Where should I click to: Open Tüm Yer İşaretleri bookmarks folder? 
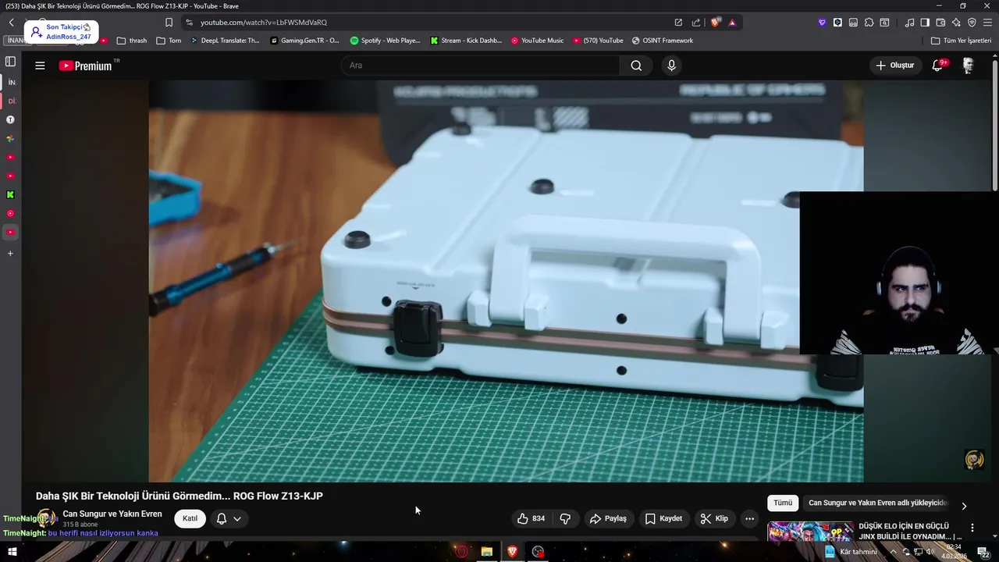pyautogui.click(x=962, y=41)
